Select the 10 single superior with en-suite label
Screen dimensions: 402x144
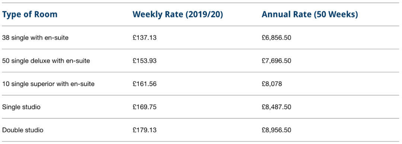(x=48, y=84)
